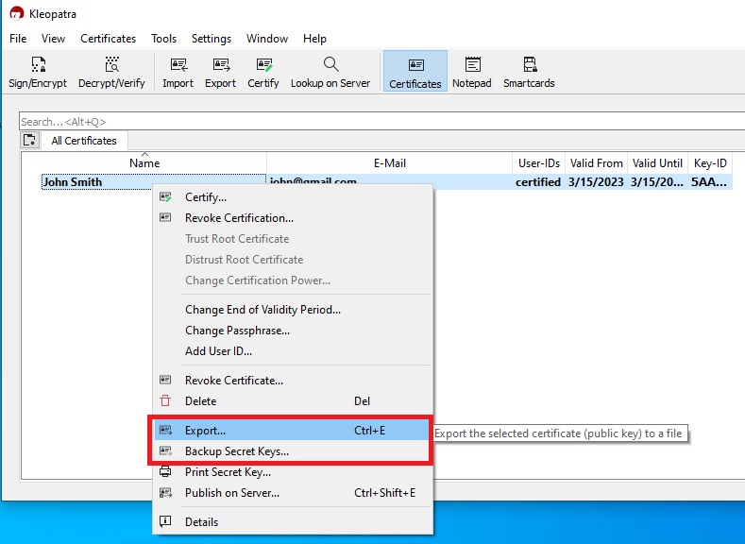Open the Certificates menu
This screenshot has width=745, height=544.
click(x=109, y=39)
